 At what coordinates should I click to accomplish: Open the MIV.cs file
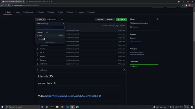click(42, 53)
